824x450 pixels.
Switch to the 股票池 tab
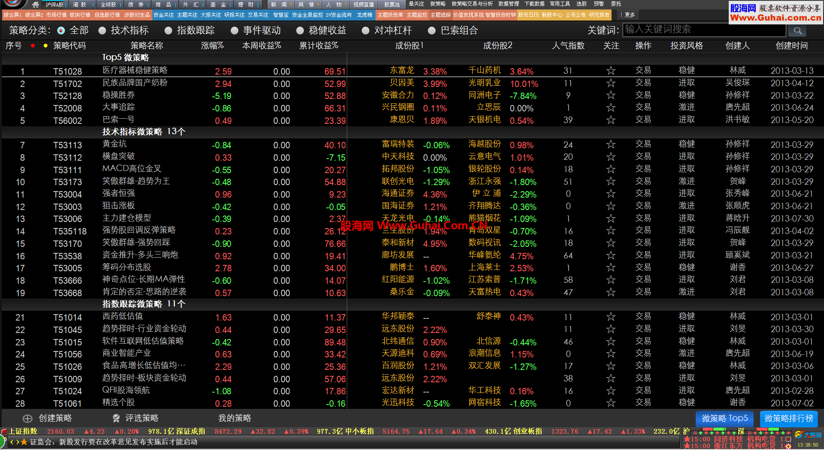click(392, 5)
